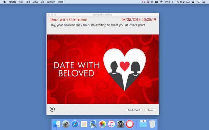Open the View menu
209x130 pixels.
[35, 2]
